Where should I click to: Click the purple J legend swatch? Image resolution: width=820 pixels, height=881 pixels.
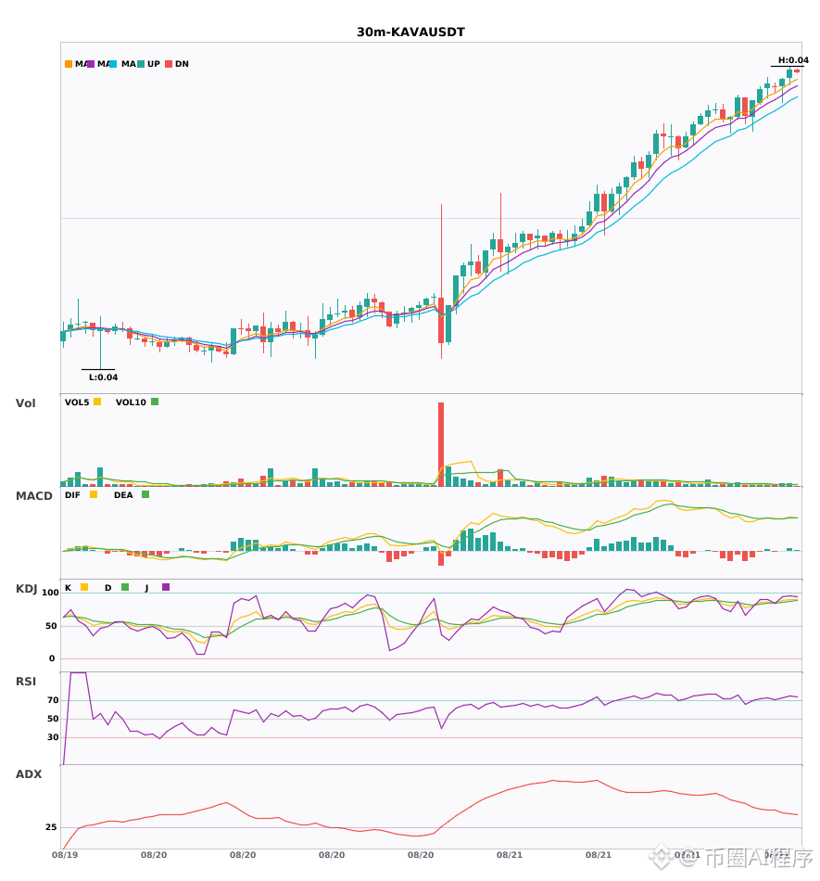tap(166, 587)
